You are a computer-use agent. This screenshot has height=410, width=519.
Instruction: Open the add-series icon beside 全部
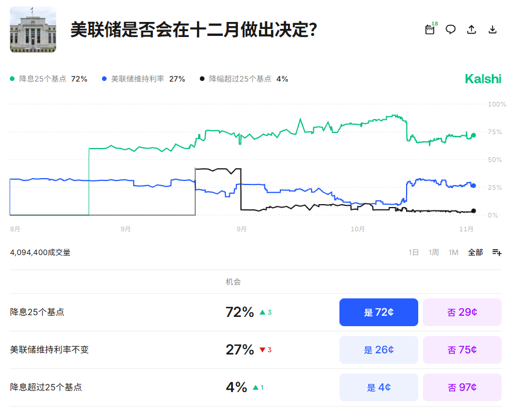(x=497, y=252)
